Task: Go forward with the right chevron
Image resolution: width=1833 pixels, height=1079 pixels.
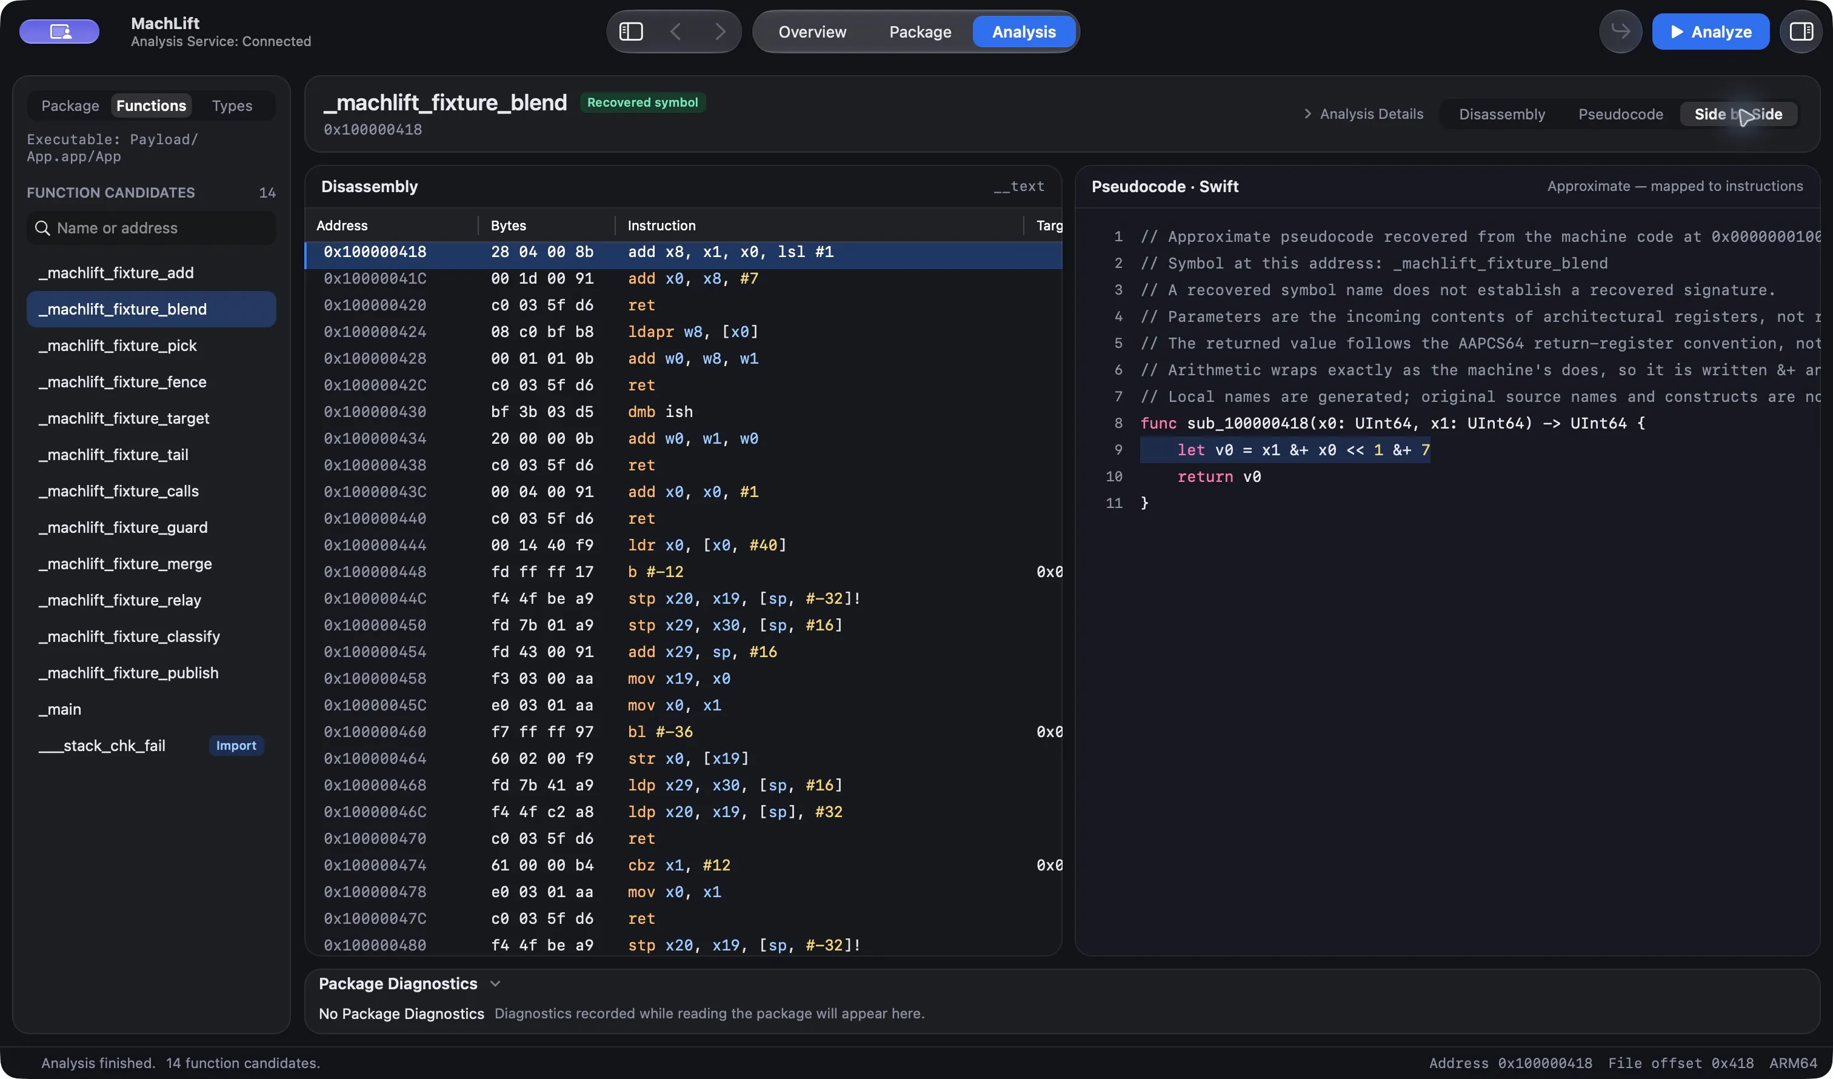Action: pos(720,32)
